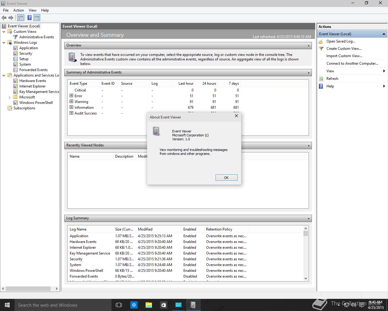
Task: Click the blue Help toolbar icon
Action: [x=29, y=18]
